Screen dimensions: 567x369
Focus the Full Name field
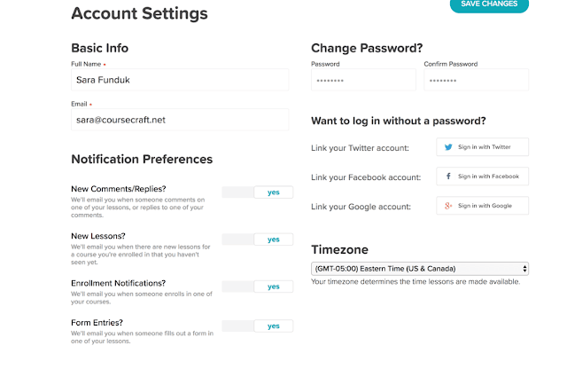tap(180, 80)
